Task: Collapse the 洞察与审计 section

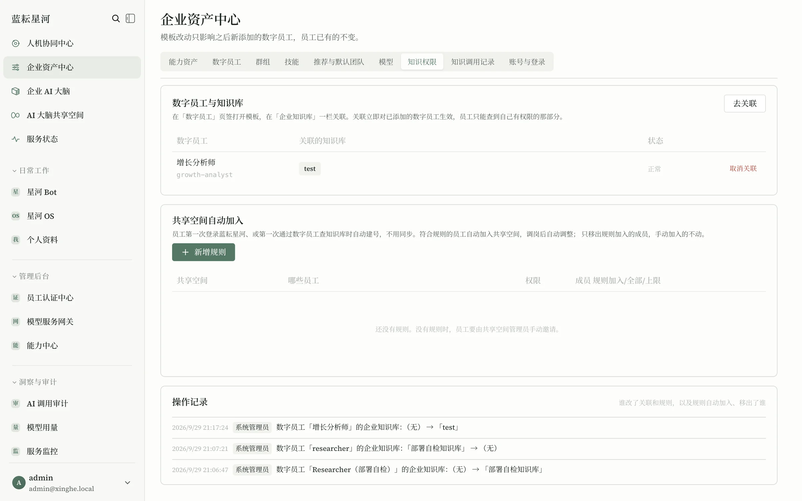Action: pyautogui.click(x=34, y=382)
